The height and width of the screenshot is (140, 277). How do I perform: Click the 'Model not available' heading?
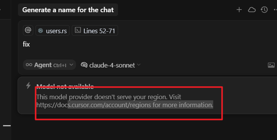(65, 86)
